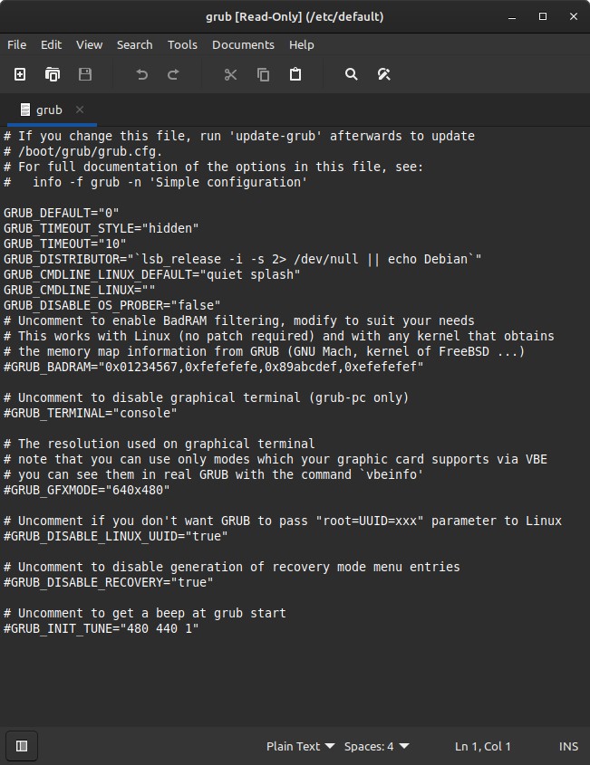Open Find and Replace toolbar icon

(x=384, y=74)
